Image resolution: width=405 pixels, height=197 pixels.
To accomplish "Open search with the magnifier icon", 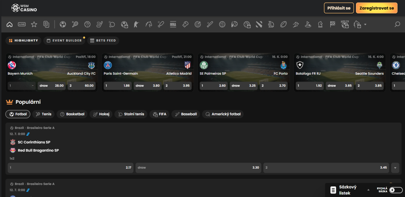I will tap(397, 25).
